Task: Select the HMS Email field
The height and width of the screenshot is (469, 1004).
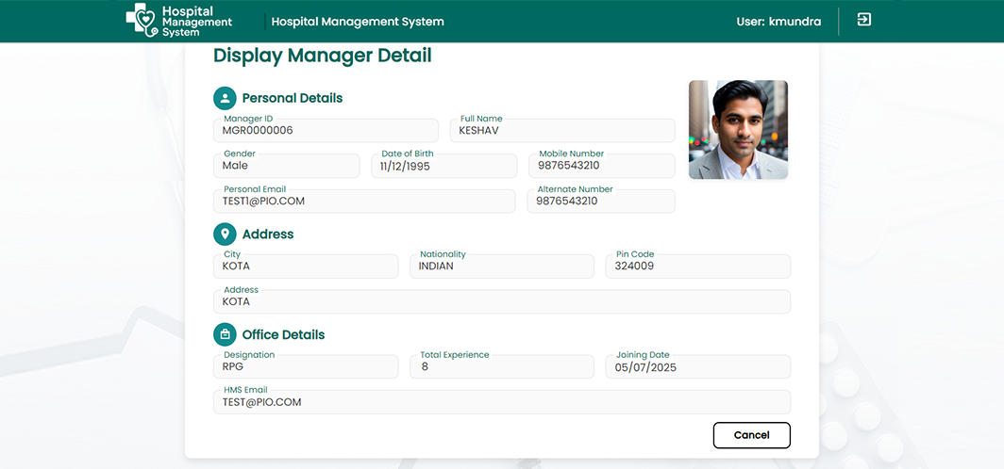Action: [502, 402]
